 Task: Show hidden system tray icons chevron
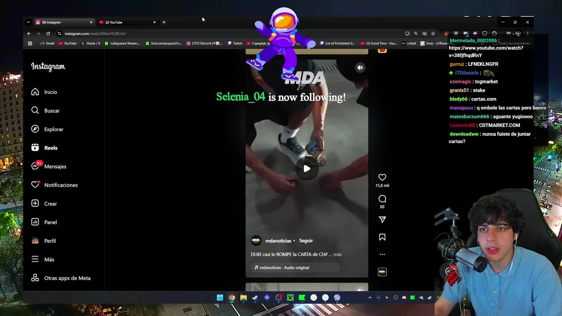tap(370, 298)
